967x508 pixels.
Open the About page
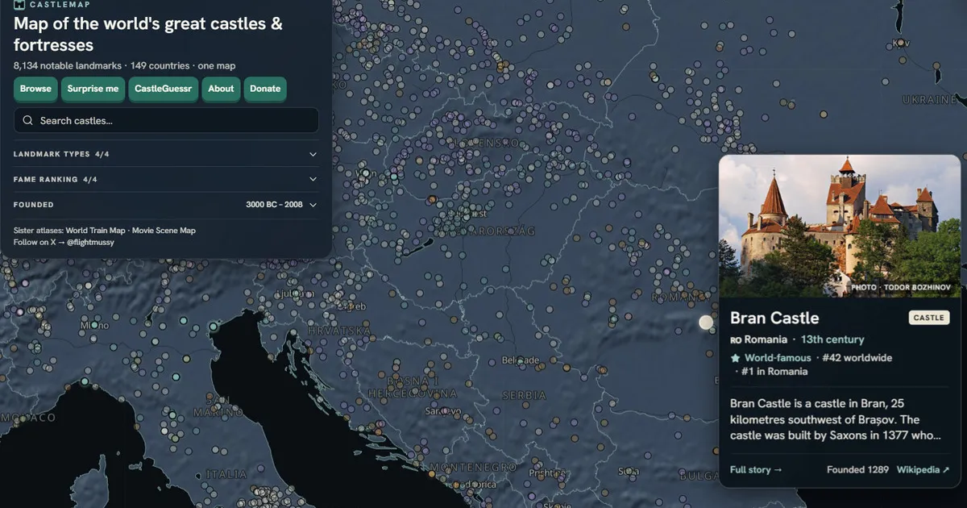221,89
